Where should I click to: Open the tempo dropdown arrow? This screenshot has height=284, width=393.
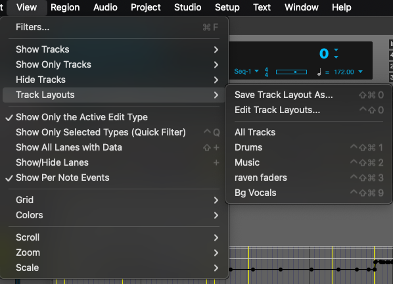pyautogui.click(x=360, y=72)
